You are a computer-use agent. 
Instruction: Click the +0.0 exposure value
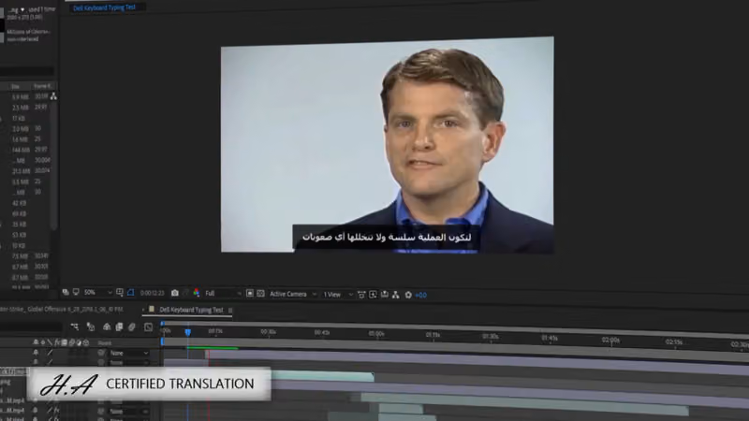(x=420, y=295)
